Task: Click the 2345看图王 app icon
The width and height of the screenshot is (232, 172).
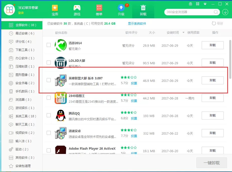Action: pos(60,98)
